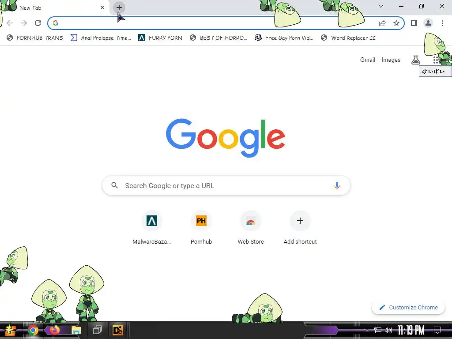Share this page icon in address bar
The image size is (452, 339).
[x=382, y=23]
